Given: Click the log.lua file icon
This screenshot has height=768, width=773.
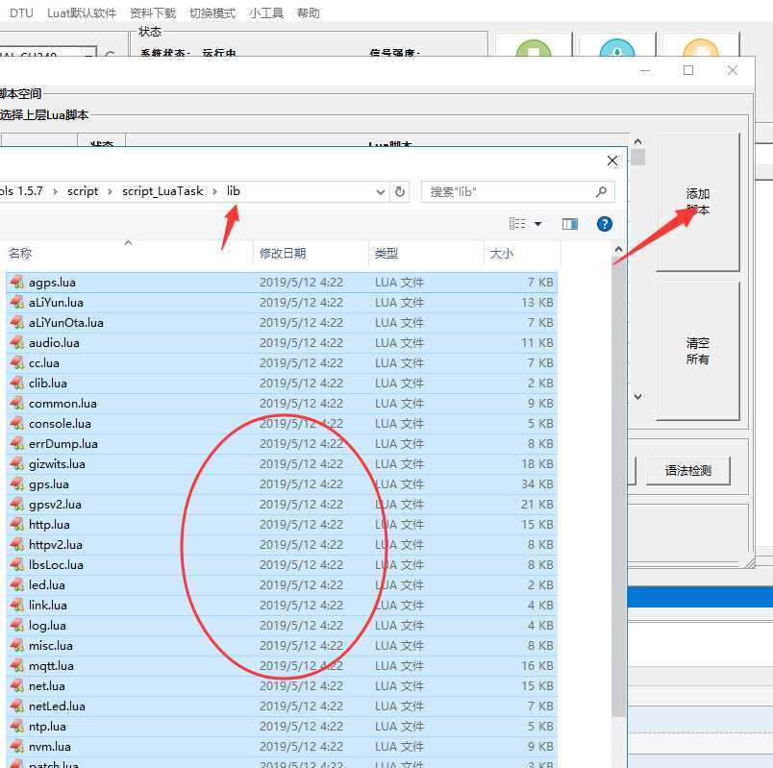Looking at the screenshot, I should coord(16,626).
